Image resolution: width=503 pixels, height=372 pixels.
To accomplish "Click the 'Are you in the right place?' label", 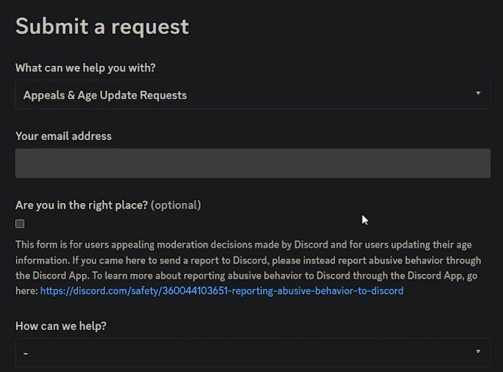I will (x=81, y=205).
